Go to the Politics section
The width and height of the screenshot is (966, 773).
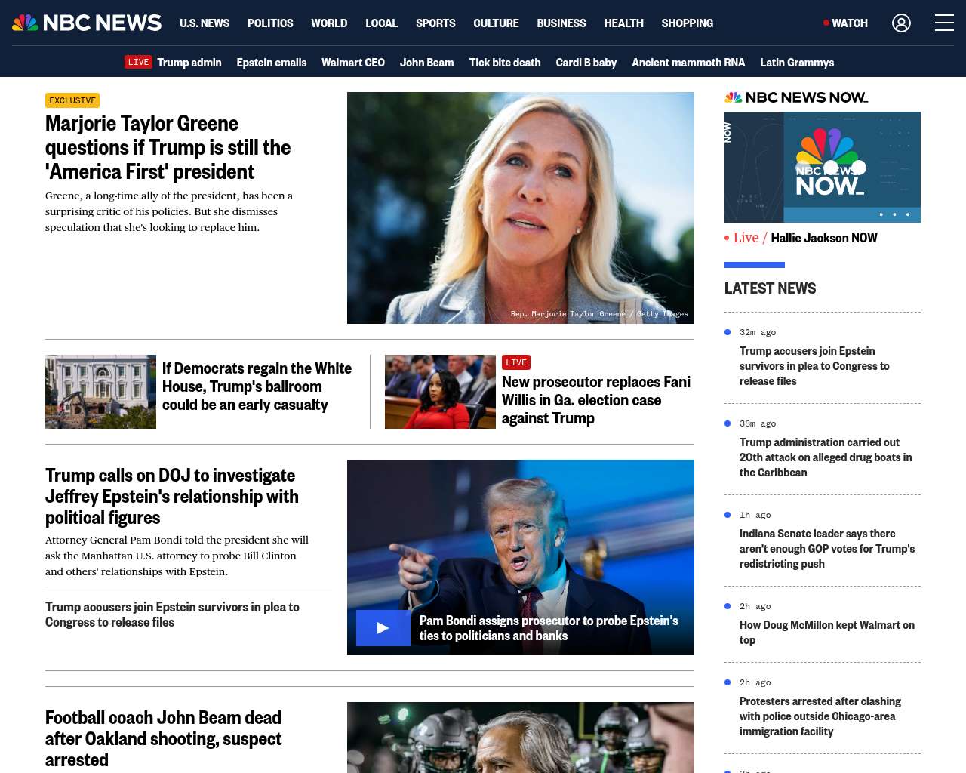coord(270,23)
